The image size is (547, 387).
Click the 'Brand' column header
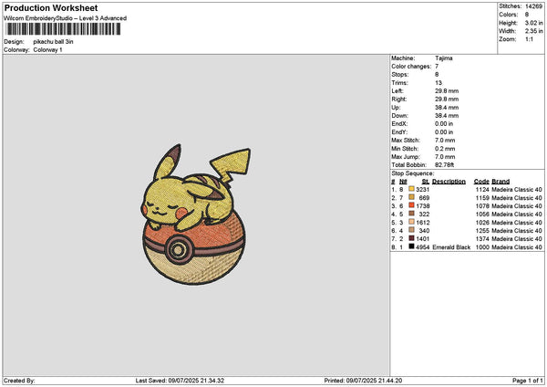point(501,182)
